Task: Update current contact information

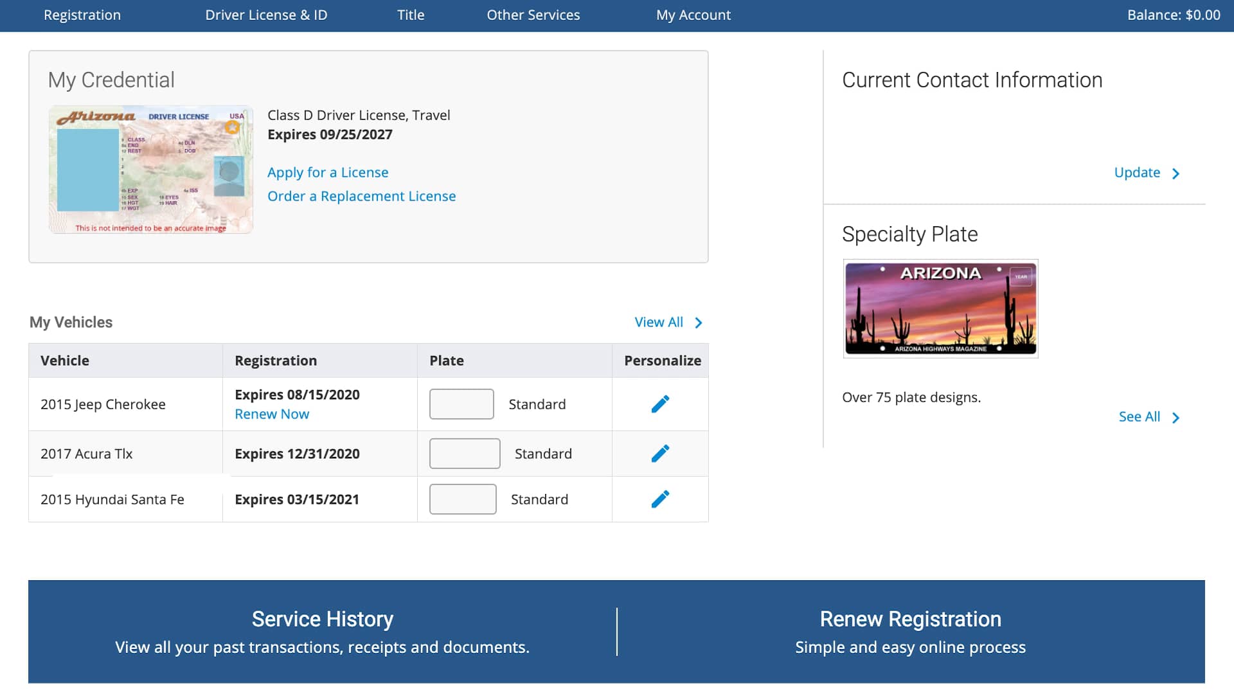Action: tap(1137, 172)
